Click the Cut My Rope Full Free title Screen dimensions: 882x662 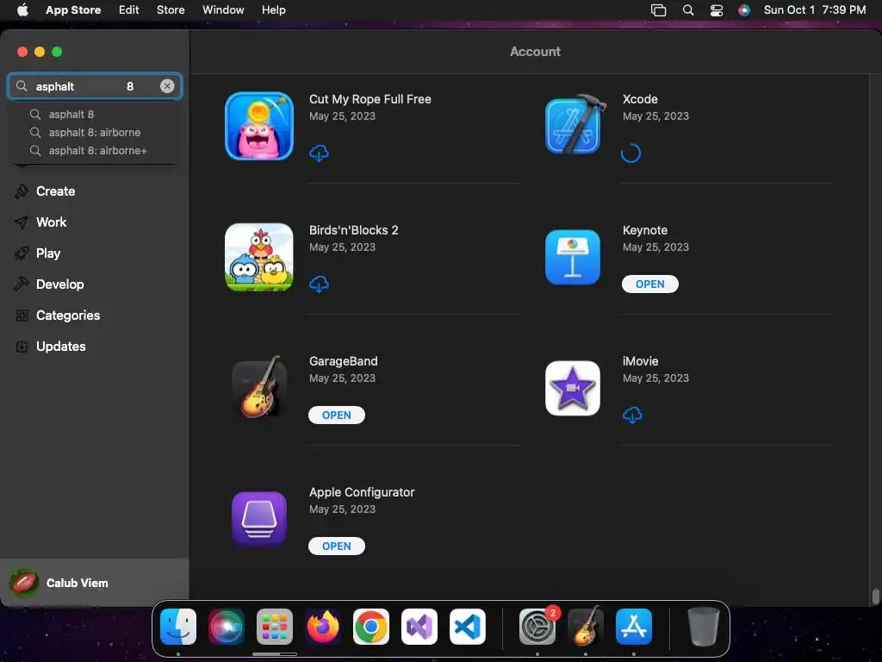click(370, 99)
